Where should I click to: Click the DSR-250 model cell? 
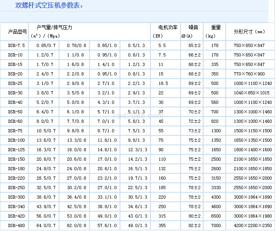click(16, 188)
